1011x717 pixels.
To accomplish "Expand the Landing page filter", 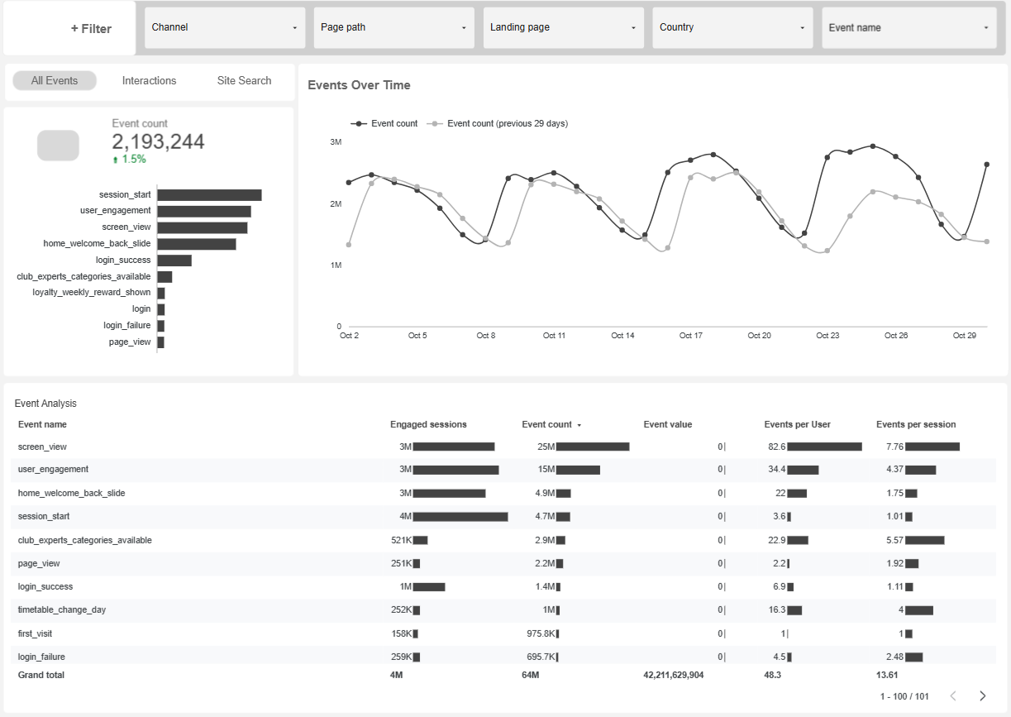I will click(562, 27).
